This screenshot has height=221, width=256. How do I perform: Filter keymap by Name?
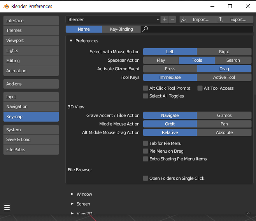(x=84, y=29)
